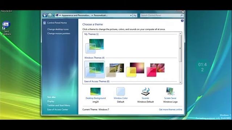Select the landscape waterfall theme thumbnail

pos(115,70)
